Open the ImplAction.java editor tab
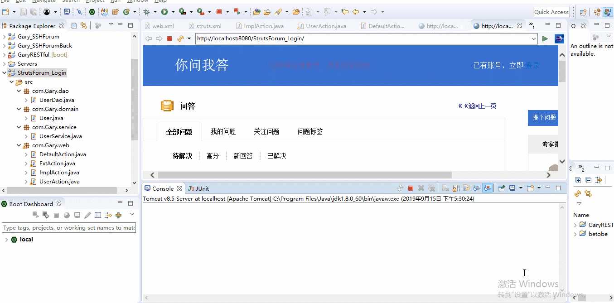Image resolution: width=614 pixels, height=303 pixels. 260,26
